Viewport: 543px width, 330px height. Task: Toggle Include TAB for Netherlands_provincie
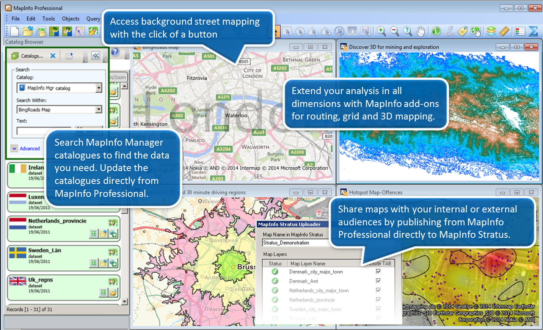pos(378,300)
